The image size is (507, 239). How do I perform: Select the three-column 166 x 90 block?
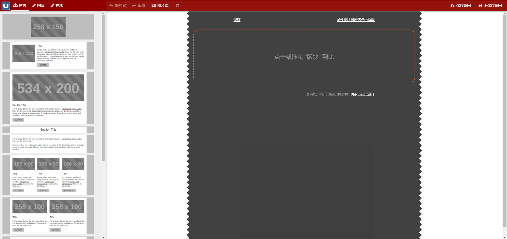coord(48,175)
